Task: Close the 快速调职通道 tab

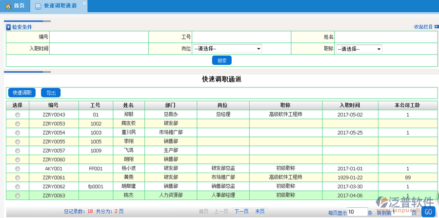Action: [x=84, y=3]
